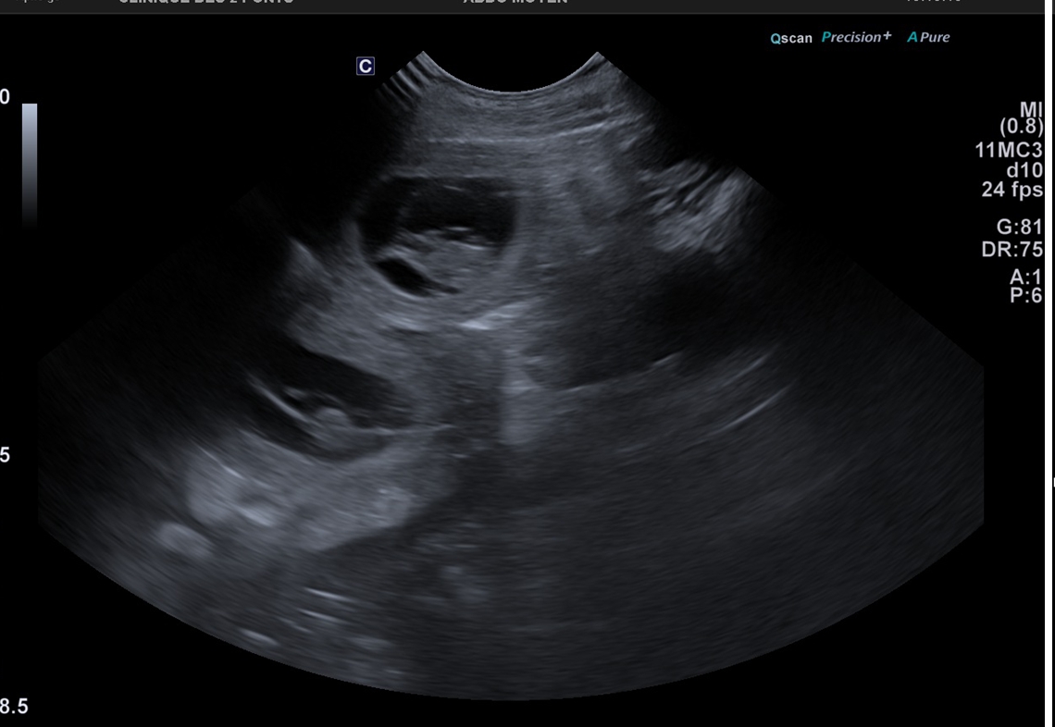Click the d10 depth setting
The image size is (1055, 727).
click(x=1024, y=170)
